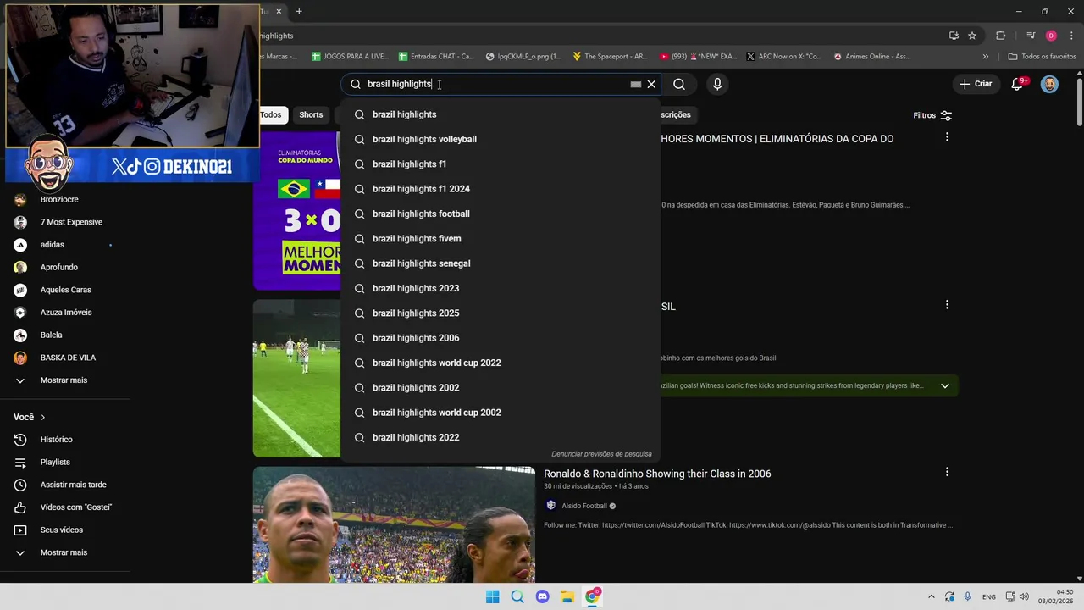
Task: Open the Alsido Football channel link
Action: 584,506
